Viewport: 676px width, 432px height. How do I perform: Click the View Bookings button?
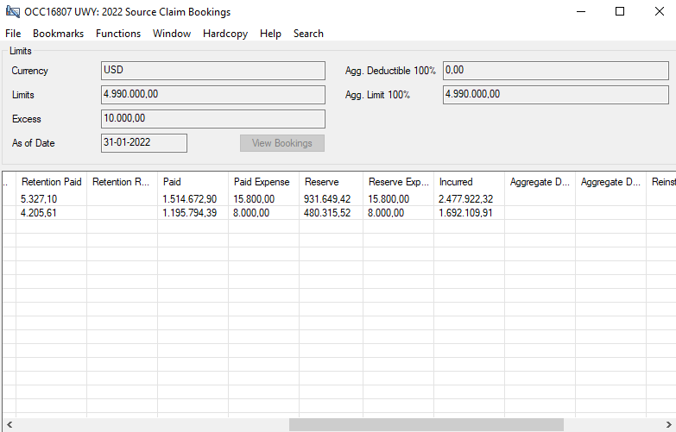tap(282, 143)
